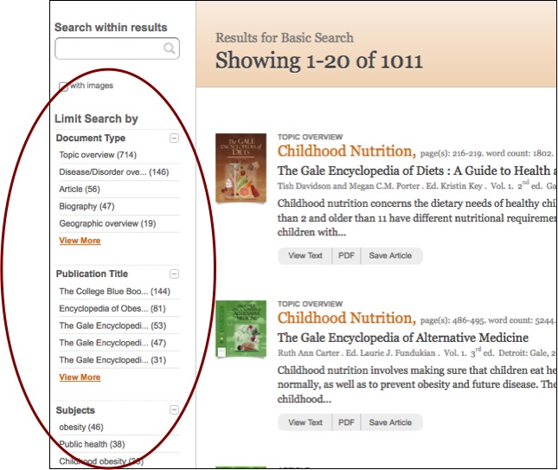Viewport: 558px width, 470px height.
Task: Filter by Biography (47)
Action: click(87, 206)
